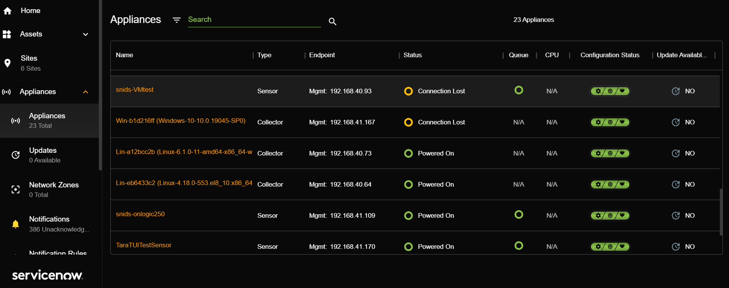This screenshot has height=288, width=729.
Task: Click queue status circle for TaraTUITestSensor
Action: tap(519, 246)
